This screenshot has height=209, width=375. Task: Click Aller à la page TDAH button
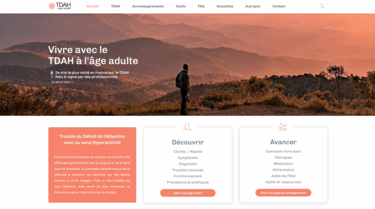(x=187, y=193)
